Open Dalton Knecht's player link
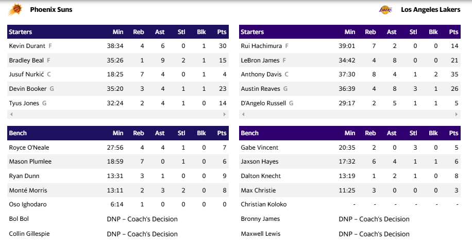This screenshot has width=472, height=242. (261, 176)
